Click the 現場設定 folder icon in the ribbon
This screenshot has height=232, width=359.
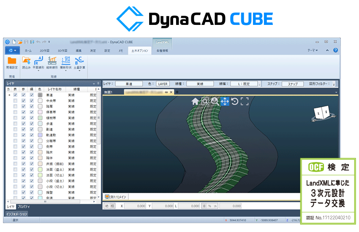12,61
